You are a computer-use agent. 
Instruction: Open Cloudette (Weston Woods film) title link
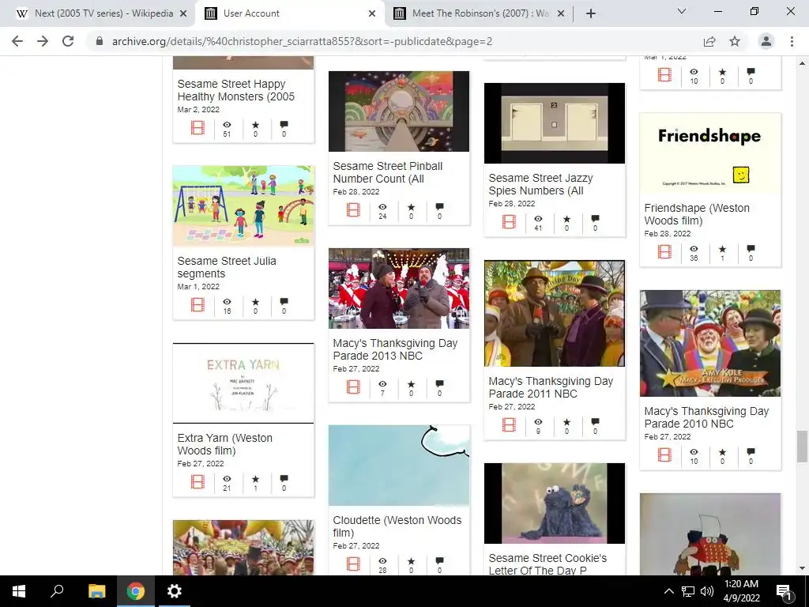pos(397,526)
